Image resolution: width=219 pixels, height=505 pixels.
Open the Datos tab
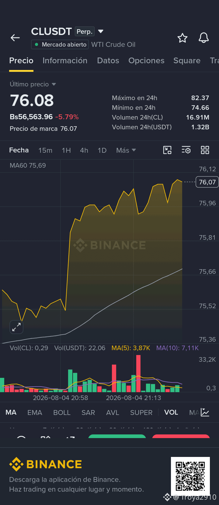108,61
